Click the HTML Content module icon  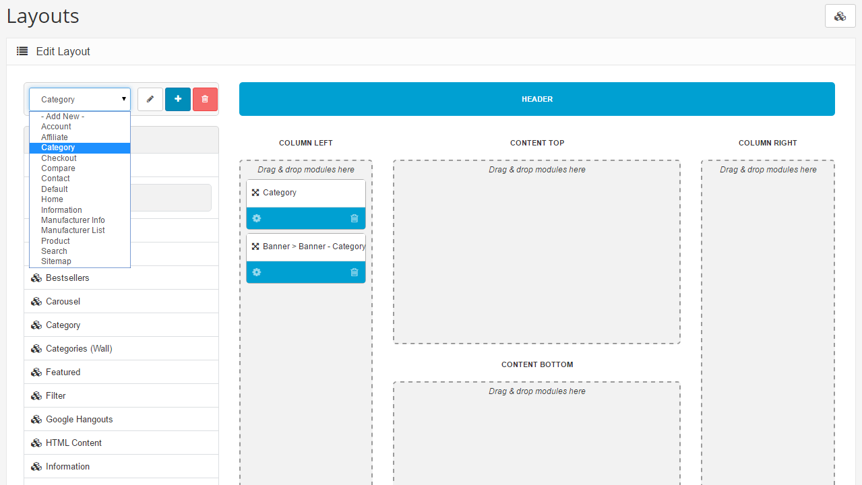coord(36,443)
